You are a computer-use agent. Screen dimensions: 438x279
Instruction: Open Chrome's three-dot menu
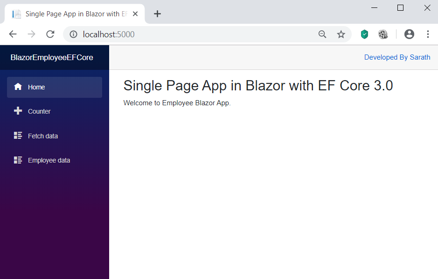(x=428, y=34)
